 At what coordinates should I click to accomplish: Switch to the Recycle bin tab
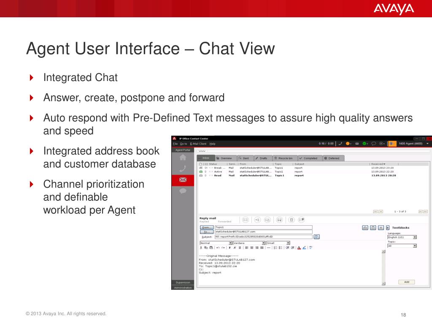(x=285, y=158)
